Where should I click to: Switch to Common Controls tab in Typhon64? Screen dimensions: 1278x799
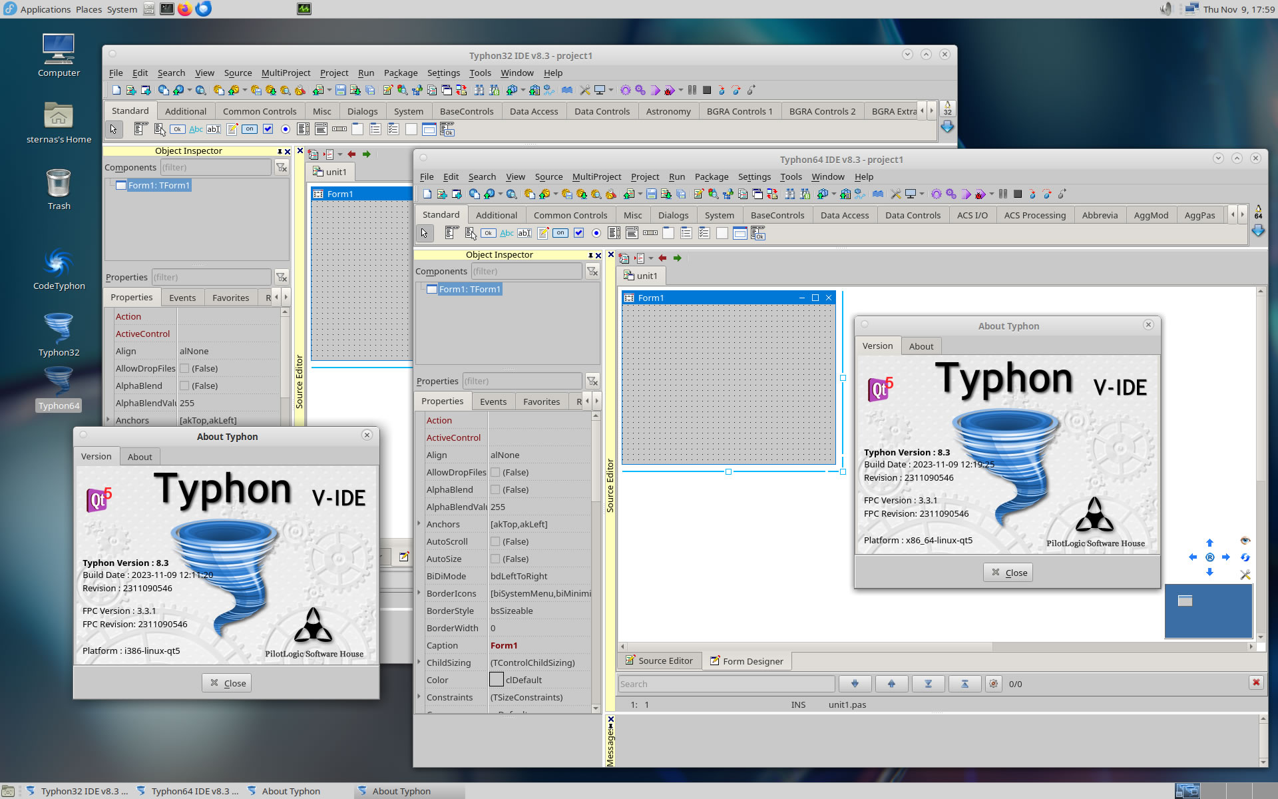point(570,215)
